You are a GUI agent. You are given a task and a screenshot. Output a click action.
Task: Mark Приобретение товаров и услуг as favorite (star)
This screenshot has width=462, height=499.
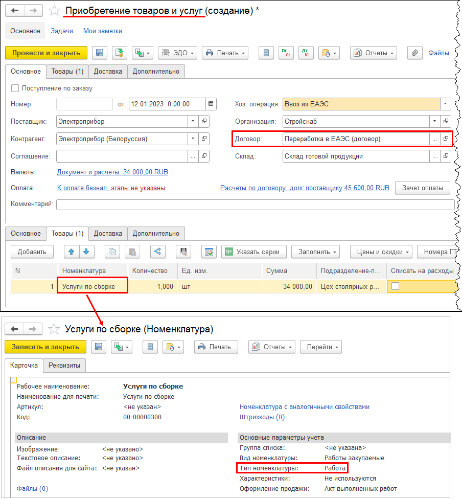(53, 11)
